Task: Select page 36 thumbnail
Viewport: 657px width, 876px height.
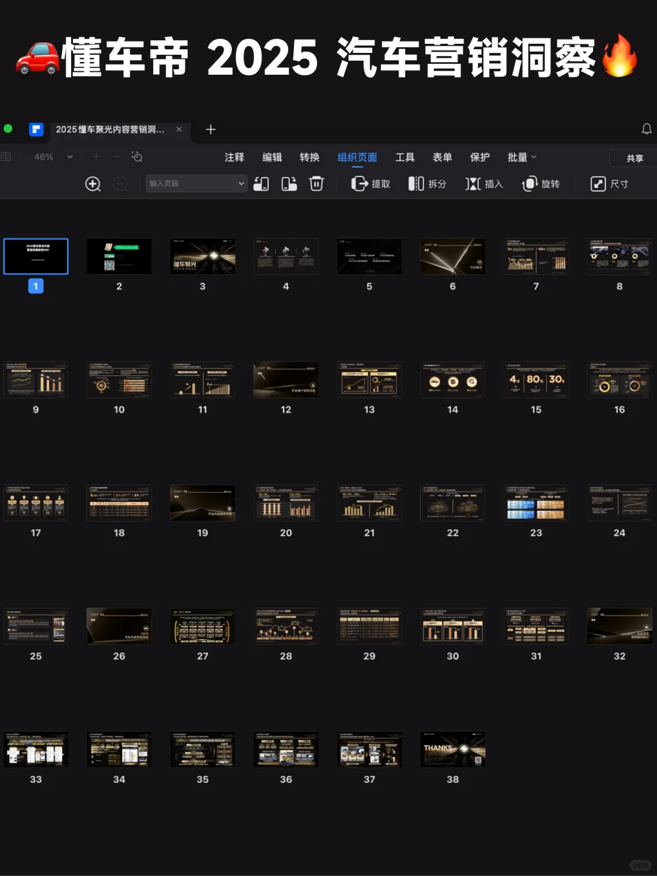Action: (286, 749)
